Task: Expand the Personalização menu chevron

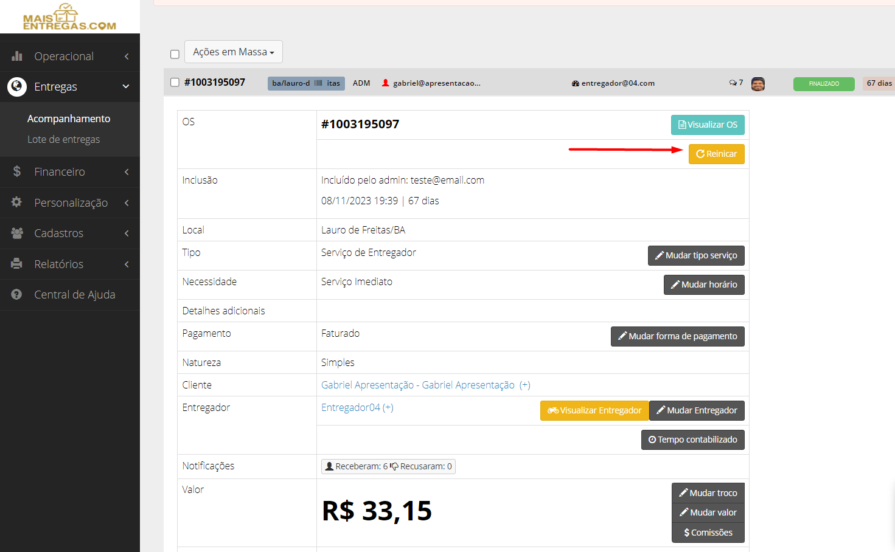Action: pyautogui.click(x=127, y=202)
